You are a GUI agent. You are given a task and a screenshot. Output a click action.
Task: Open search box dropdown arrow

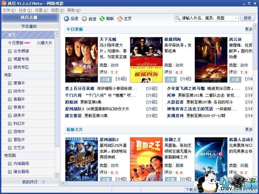[x=236, y=18]
